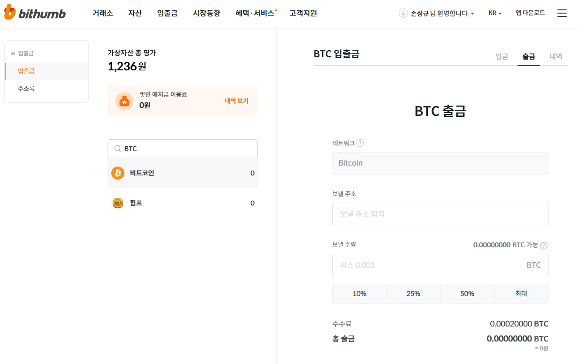The height and width of the screenshot is (364, 579).
Task: Click the search magnifier icon
Action: click(118, 149)
